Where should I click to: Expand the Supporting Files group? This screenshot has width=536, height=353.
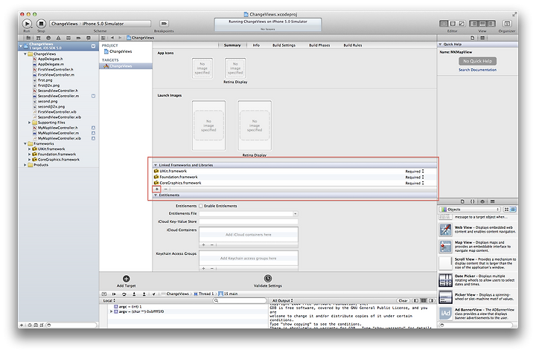pyautogui.click(x=29, y=122)
